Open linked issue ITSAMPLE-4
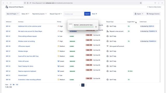Screen dimensions: 166x93 [153, 41]
